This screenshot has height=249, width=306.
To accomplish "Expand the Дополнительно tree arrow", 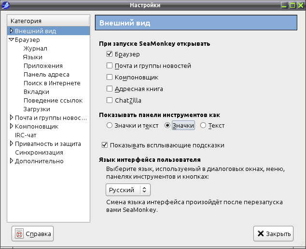I will (11, 161).
